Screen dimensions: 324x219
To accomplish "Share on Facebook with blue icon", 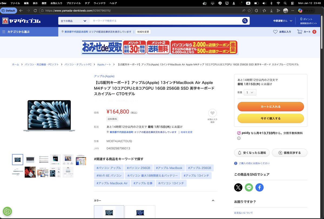I will tap(259, 188).
